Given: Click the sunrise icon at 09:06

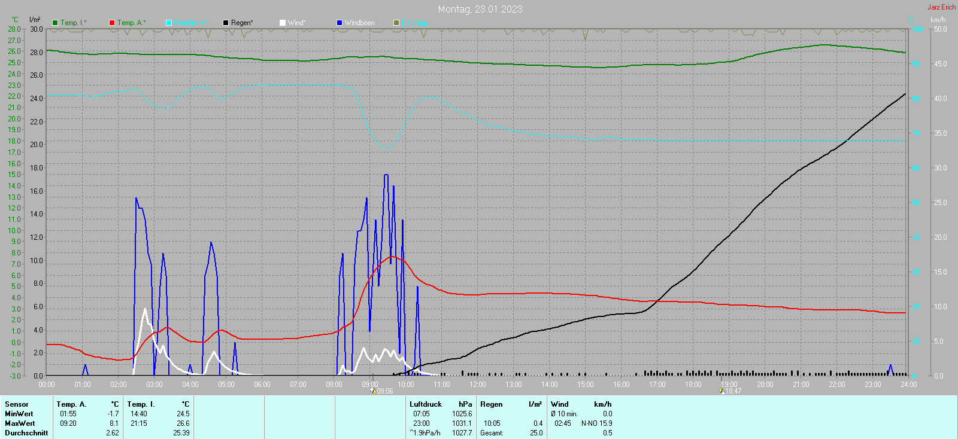Looking at the screenshot, I should tap(372, 391).
